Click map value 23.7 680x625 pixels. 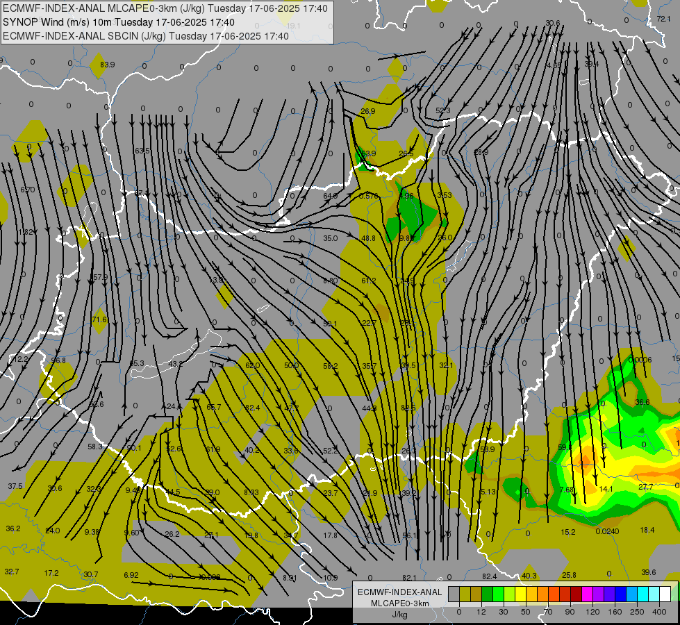click(x=331, y=493)
